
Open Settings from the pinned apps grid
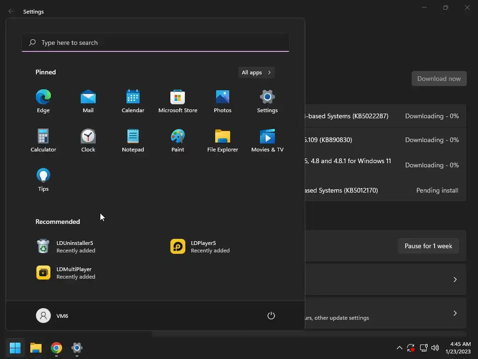tap(267, 101)
